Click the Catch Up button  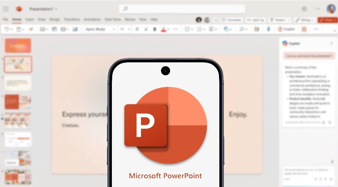[x=256, y=20]
